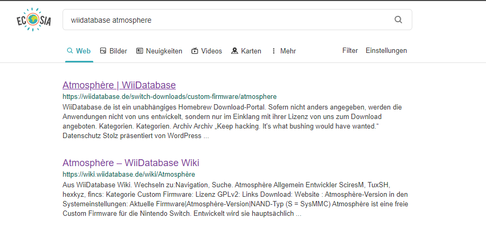Open the Filter options

pyautogui.click(x=350, y=50)
